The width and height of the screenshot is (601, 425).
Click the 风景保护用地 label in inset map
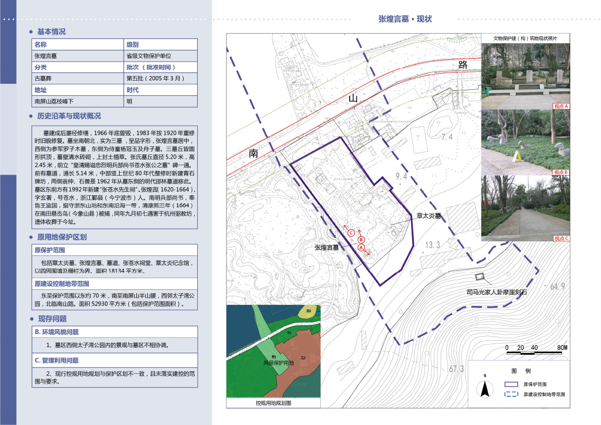(x=279, y=363)
